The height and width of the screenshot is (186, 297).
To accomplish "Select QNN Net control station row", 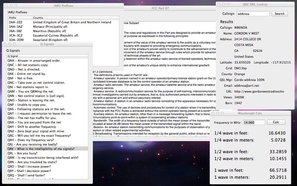I will click(48, 96).
